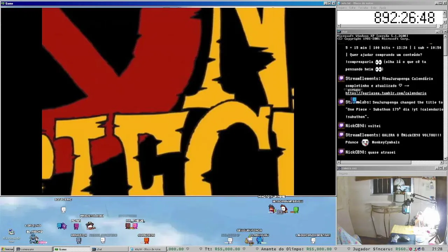The width and height of the screenshot is (448, 252).
Task: Open the Ajuda menu in Bloco de notas
Action: (383, 8)
